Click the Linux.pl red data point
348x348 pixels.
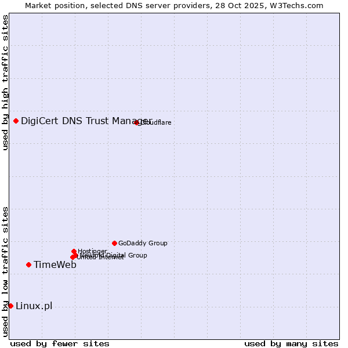click(10, 306)
